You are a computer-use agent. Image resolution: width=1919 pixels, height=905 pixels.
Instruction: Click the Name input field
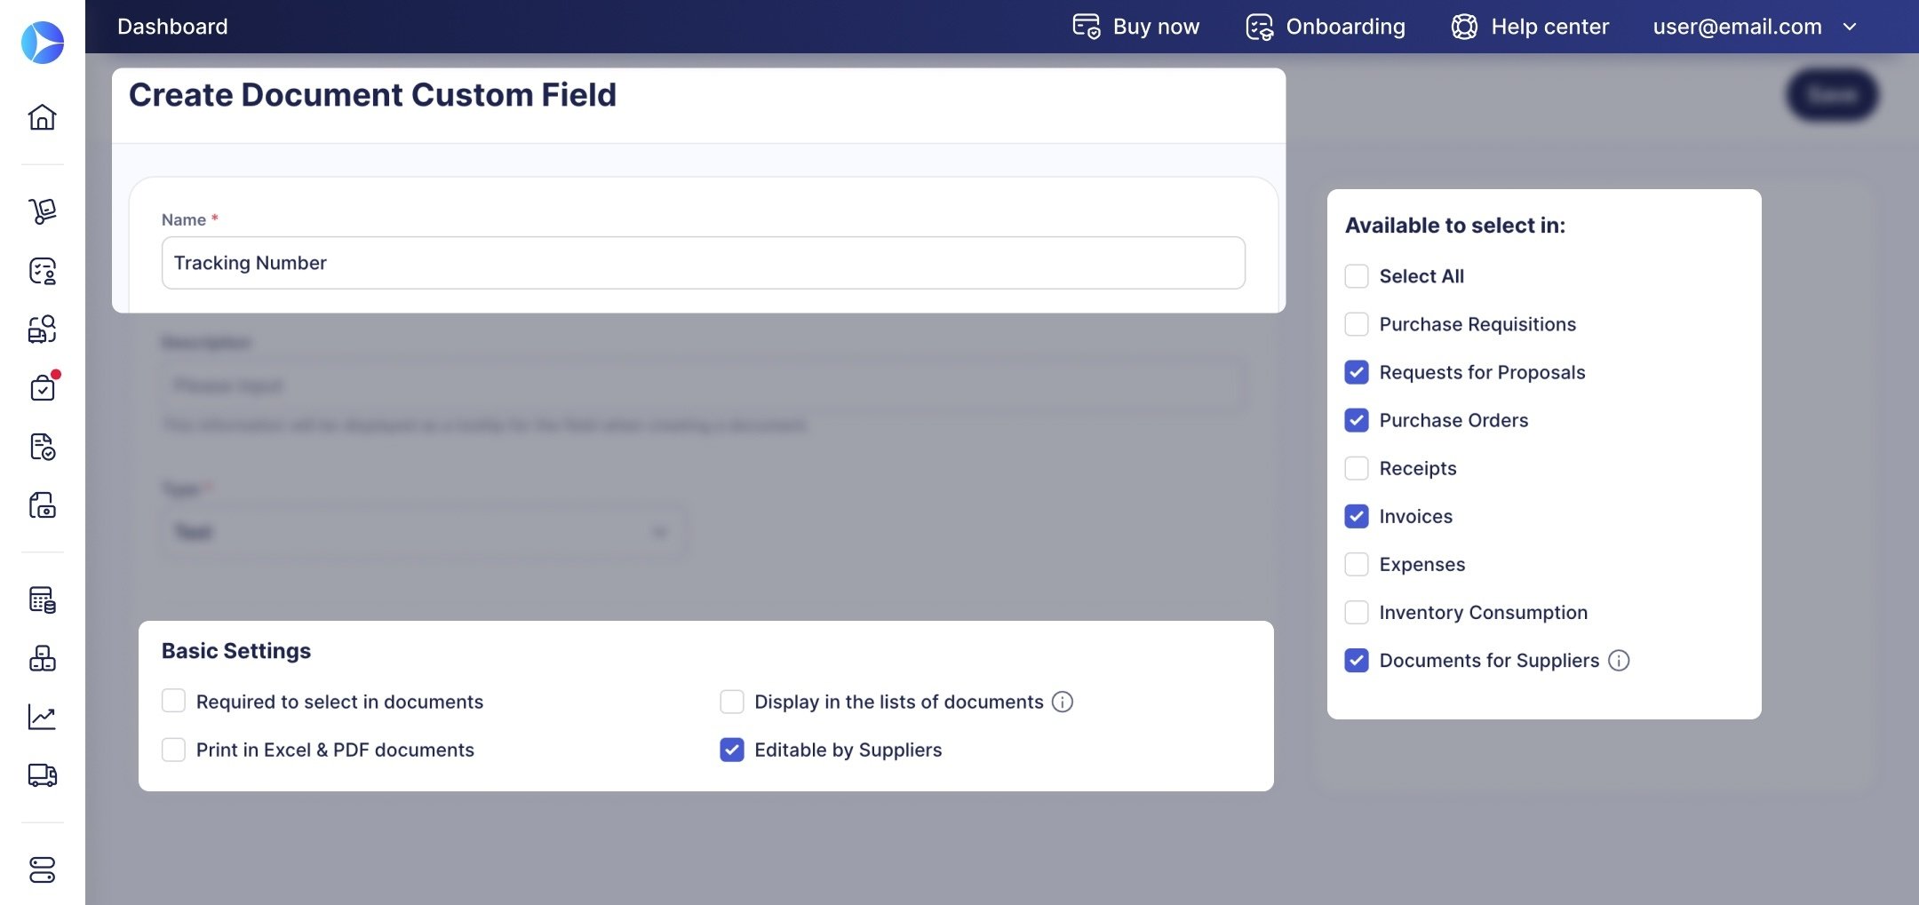click(x=703, y=263)
